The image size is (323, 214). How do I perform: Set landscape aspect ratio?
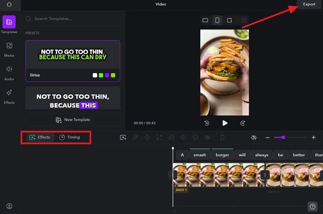[205, 20]
